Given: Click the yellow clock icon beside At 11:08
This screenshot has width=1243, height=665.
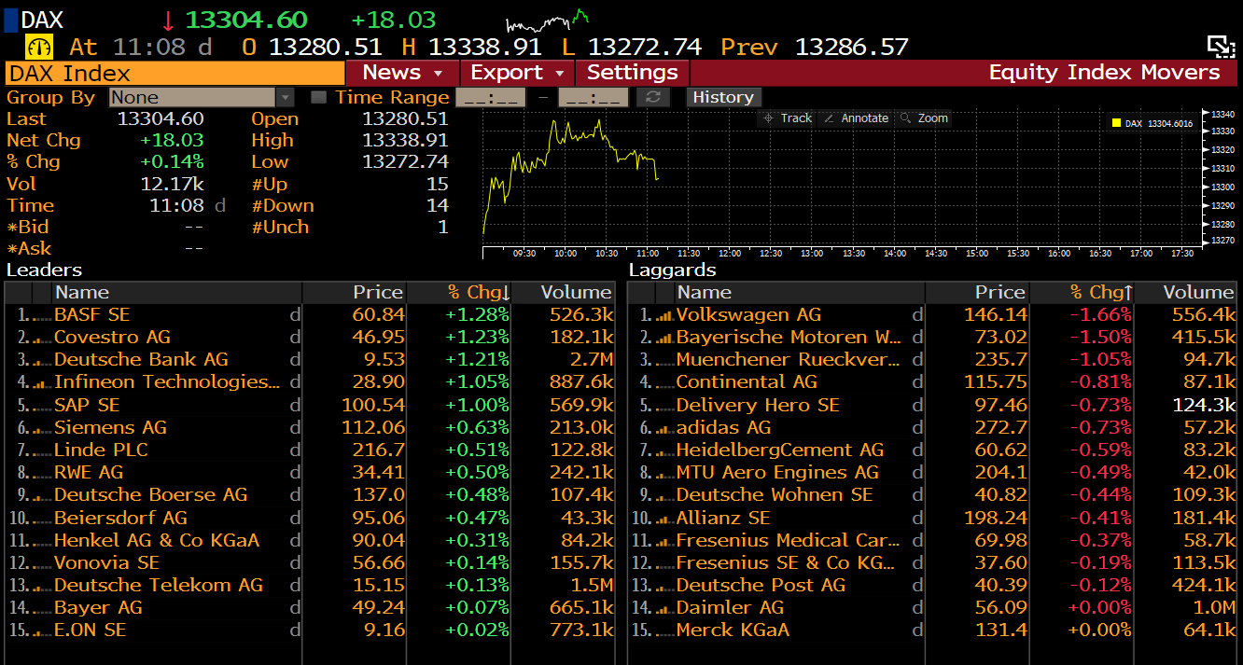Looking at the screenshot, I should 40,47.
